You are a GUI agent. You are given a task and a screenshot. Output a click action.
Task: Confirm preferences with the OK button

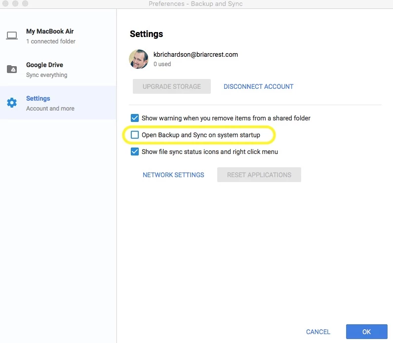tap(367, 332)
